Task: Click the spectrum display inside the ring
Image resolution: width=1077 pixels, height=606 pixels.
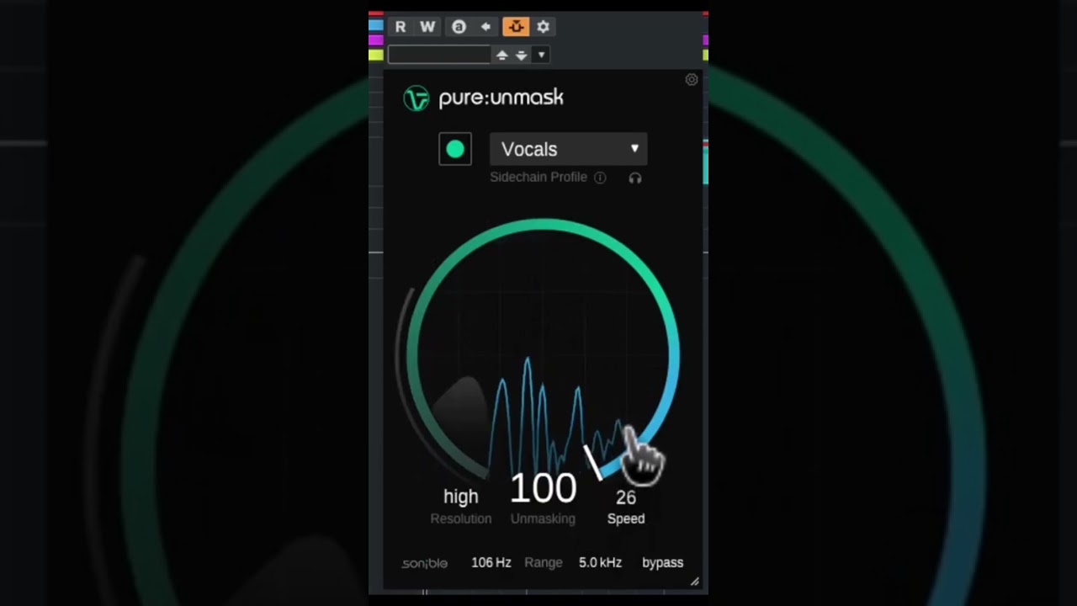Action: coord(544,353)
